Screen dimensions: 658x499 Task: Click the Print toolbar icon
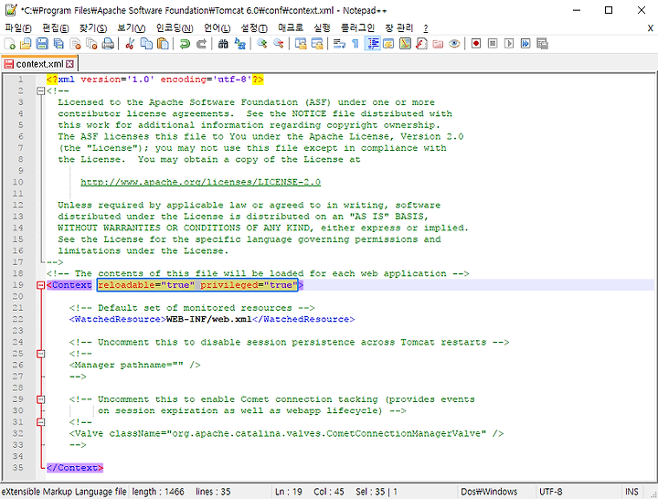(108, 44)
